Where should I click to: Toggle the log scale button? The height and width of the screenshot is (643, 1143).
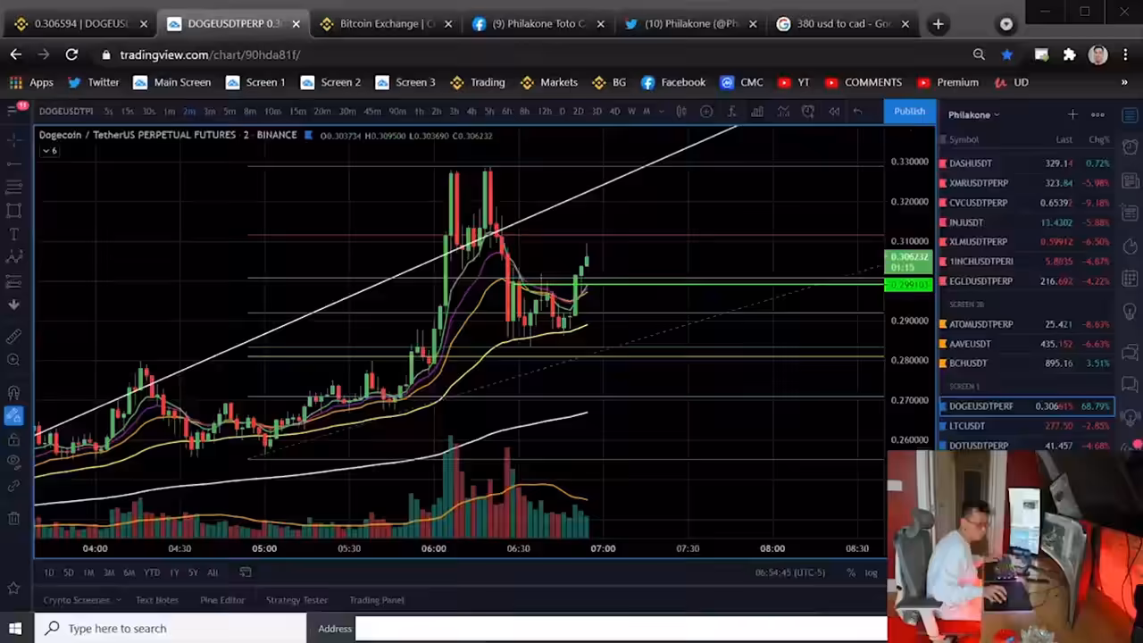tap(871, 572)
